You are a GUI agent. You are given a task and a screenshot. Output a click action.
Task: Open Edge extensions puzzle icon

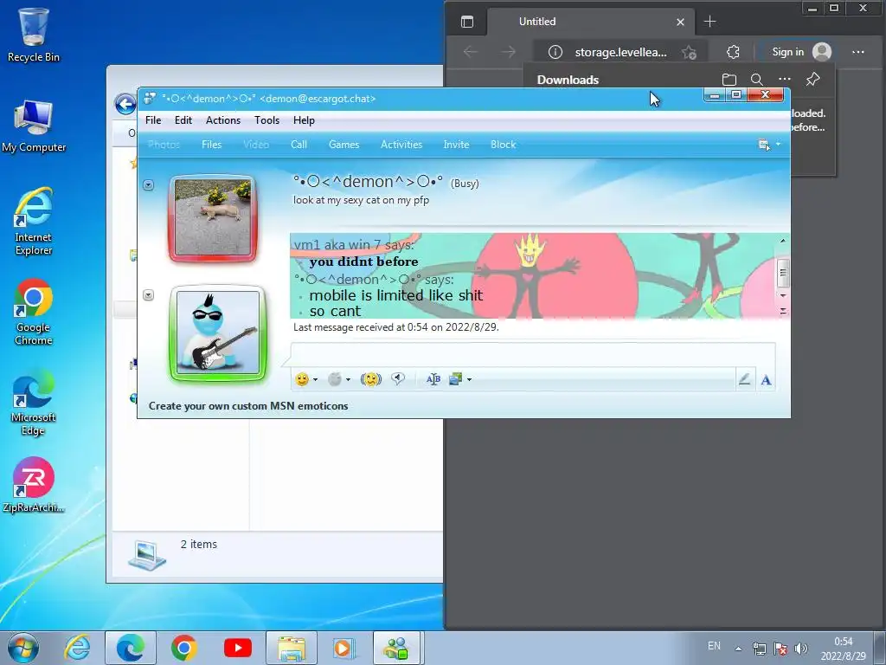(x=733, y=52)
